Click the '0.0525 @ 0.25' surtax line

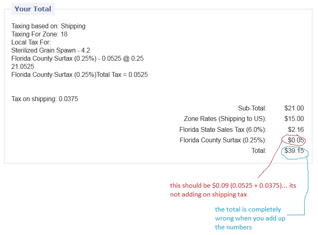point(77,58)
